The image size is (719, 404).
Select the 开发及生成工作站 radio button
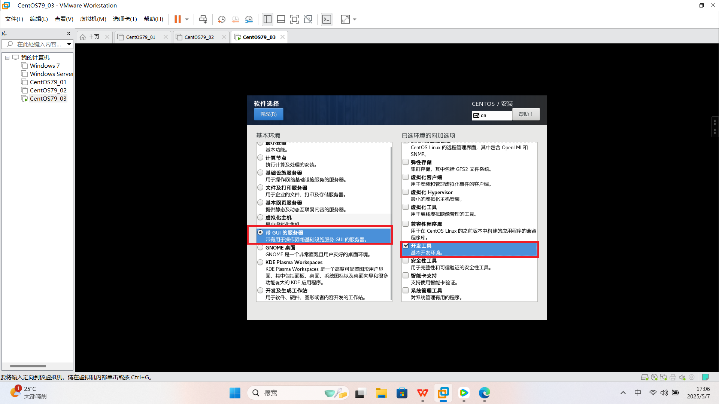[260, 290]
